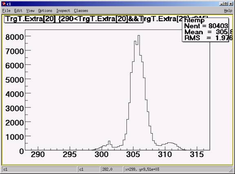This screenshot has width=235, height=174.
Task: Open the Edit menu
Action: pyautogui.click(x=18, y=11)
